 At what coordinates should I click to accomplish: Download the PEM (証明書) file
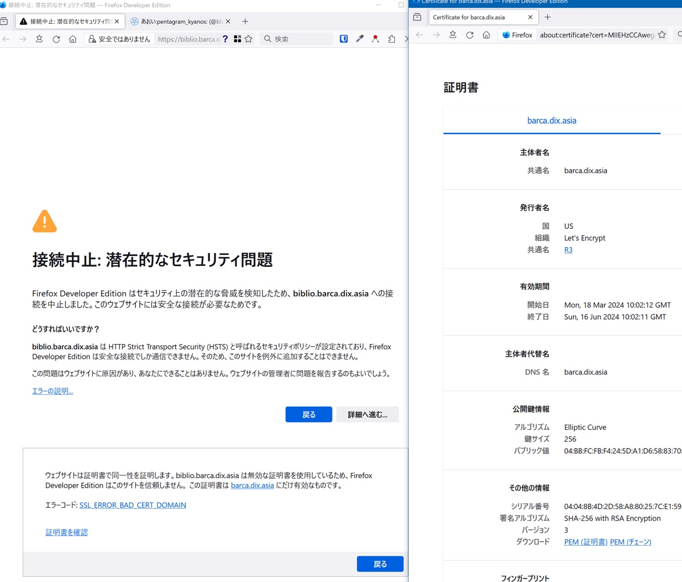click(x=586, y=542)
